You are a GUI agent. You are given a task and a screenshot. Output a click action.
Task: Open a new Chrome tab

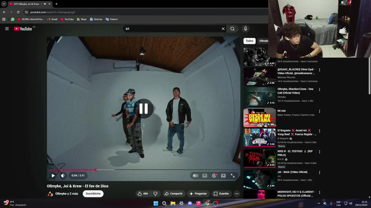(x=56, y=4)
